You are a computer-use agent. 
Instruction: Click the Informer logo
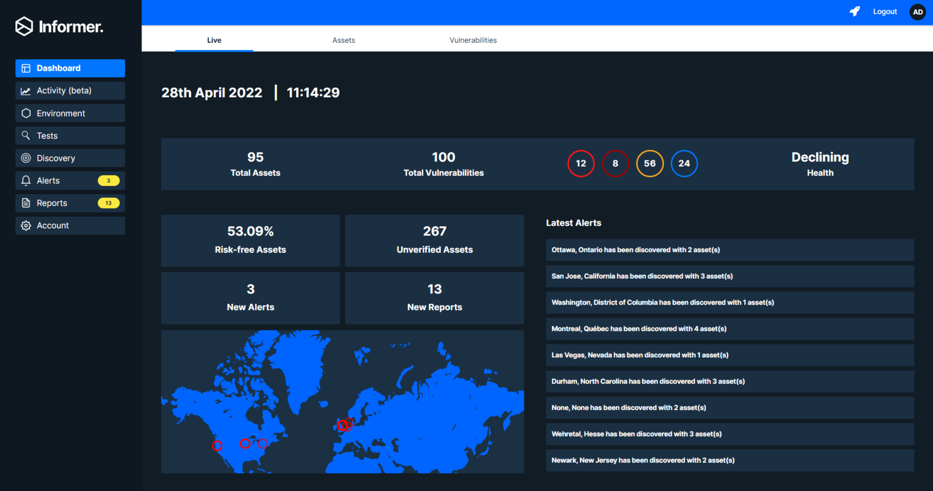tap(59, 27)
